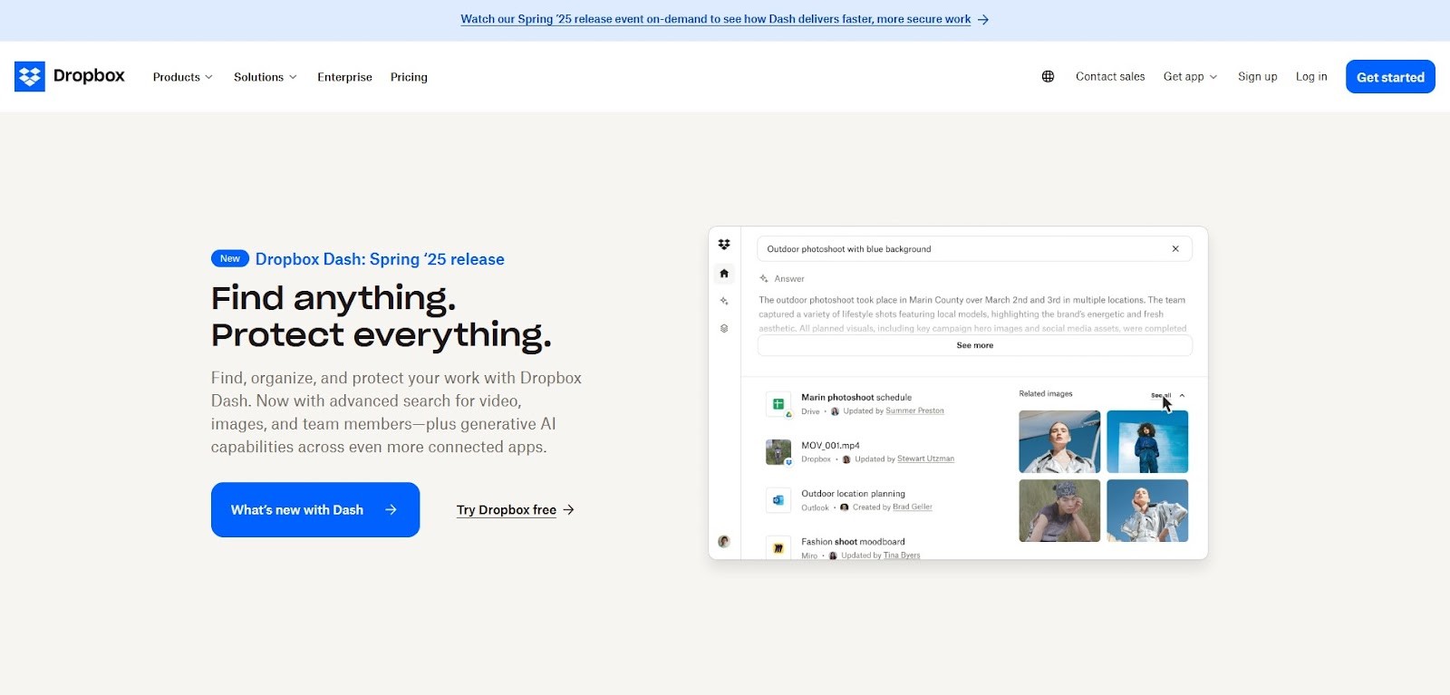Click the arrow icon in the top banner
This screenshot has width=1450, height=695.
[983, 19]
